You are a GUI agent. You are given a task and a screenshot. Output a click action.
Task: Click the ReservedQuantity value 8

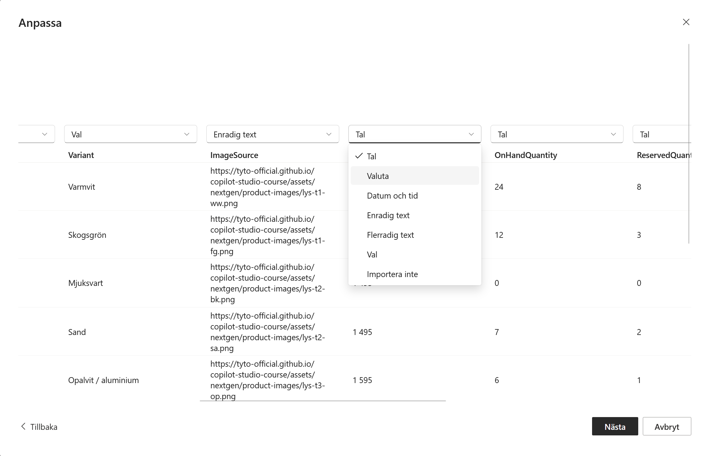tap(639, 187)
